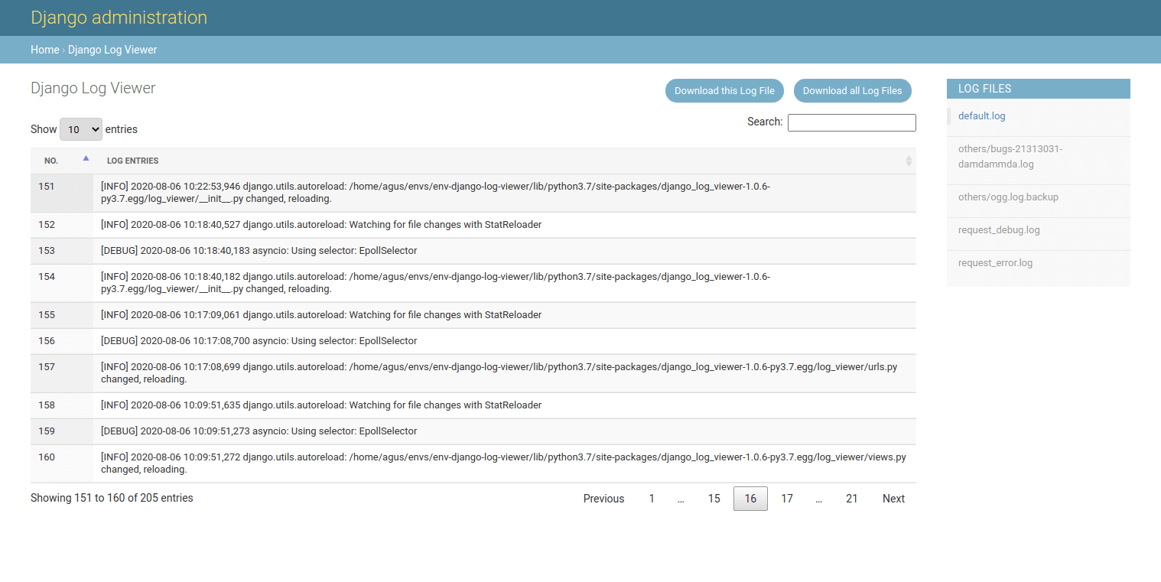The width and height of the screenshot is (1161, 582).
Task: Jump to last page 21
Action: pyautogui.click(x=851, y=499)
